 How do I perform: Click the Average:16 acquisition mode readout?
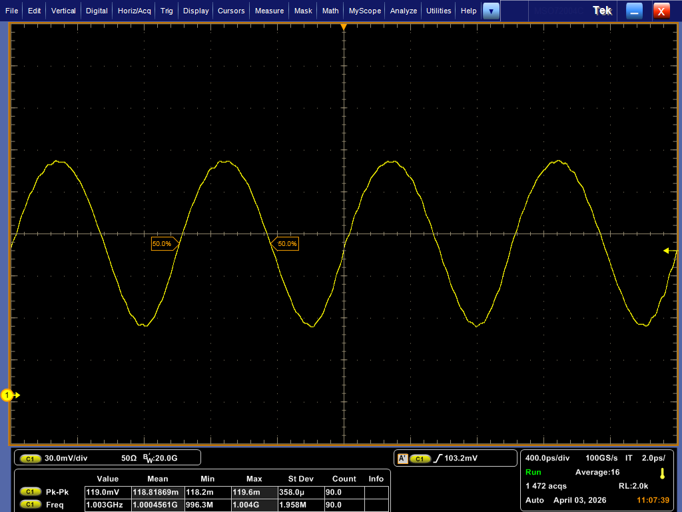(x=597, y=473)
